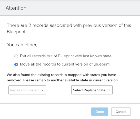The height and width of the screenshot is (119, 140).
Task: Click the word 'Blueprint.' in the message
Action: point(17,32)
